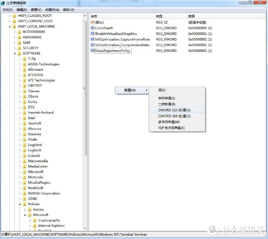Click the NVIDIA Corporation folder icon
This screenshot has width=268, height=239.
24,193
